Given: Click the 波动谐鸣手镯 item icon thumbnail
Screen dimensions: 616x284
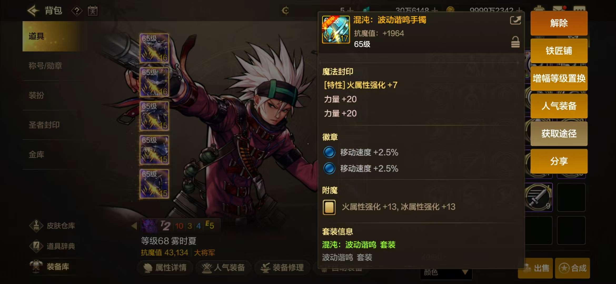Looking at the screenshot, I should pyautogui.click(x=336, y=30).
